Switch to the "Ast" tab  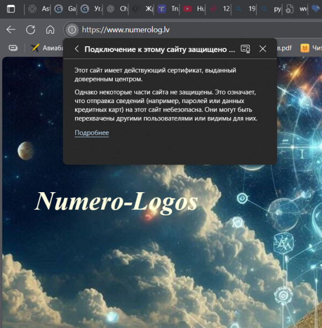click(40, 9)
